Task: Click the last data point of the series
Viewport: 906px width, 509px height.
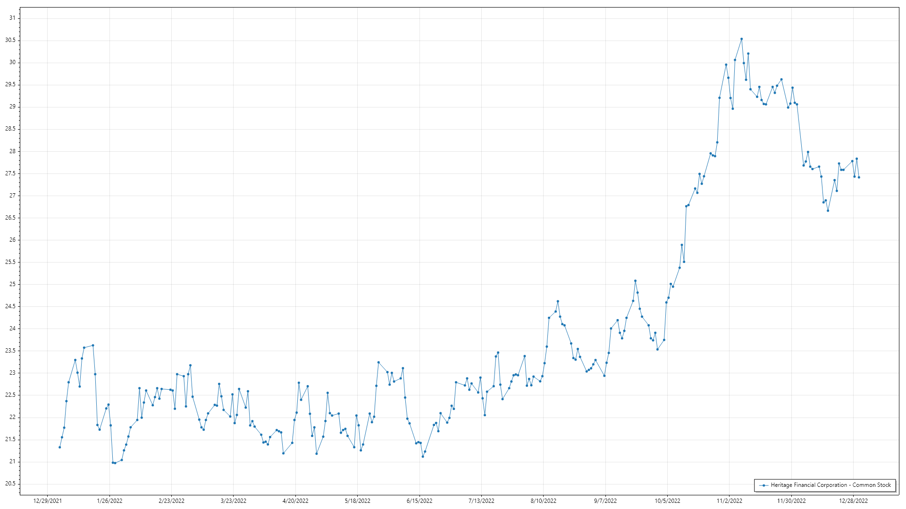Action: [859, 177]
